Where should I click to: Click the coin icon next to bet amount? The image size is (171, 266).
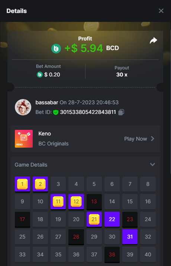click(40, 75)
